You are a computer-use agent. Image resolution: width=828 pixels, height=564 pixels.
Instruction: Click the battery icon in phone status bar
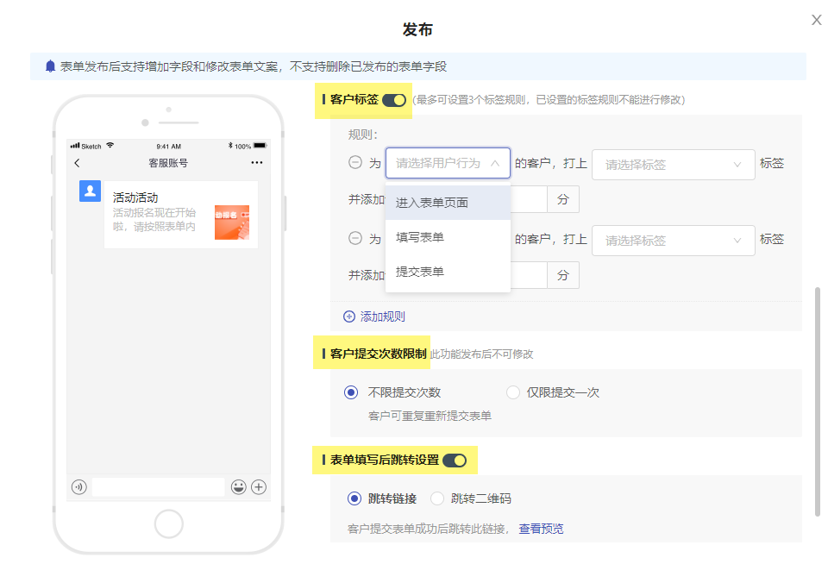point(260,146)
